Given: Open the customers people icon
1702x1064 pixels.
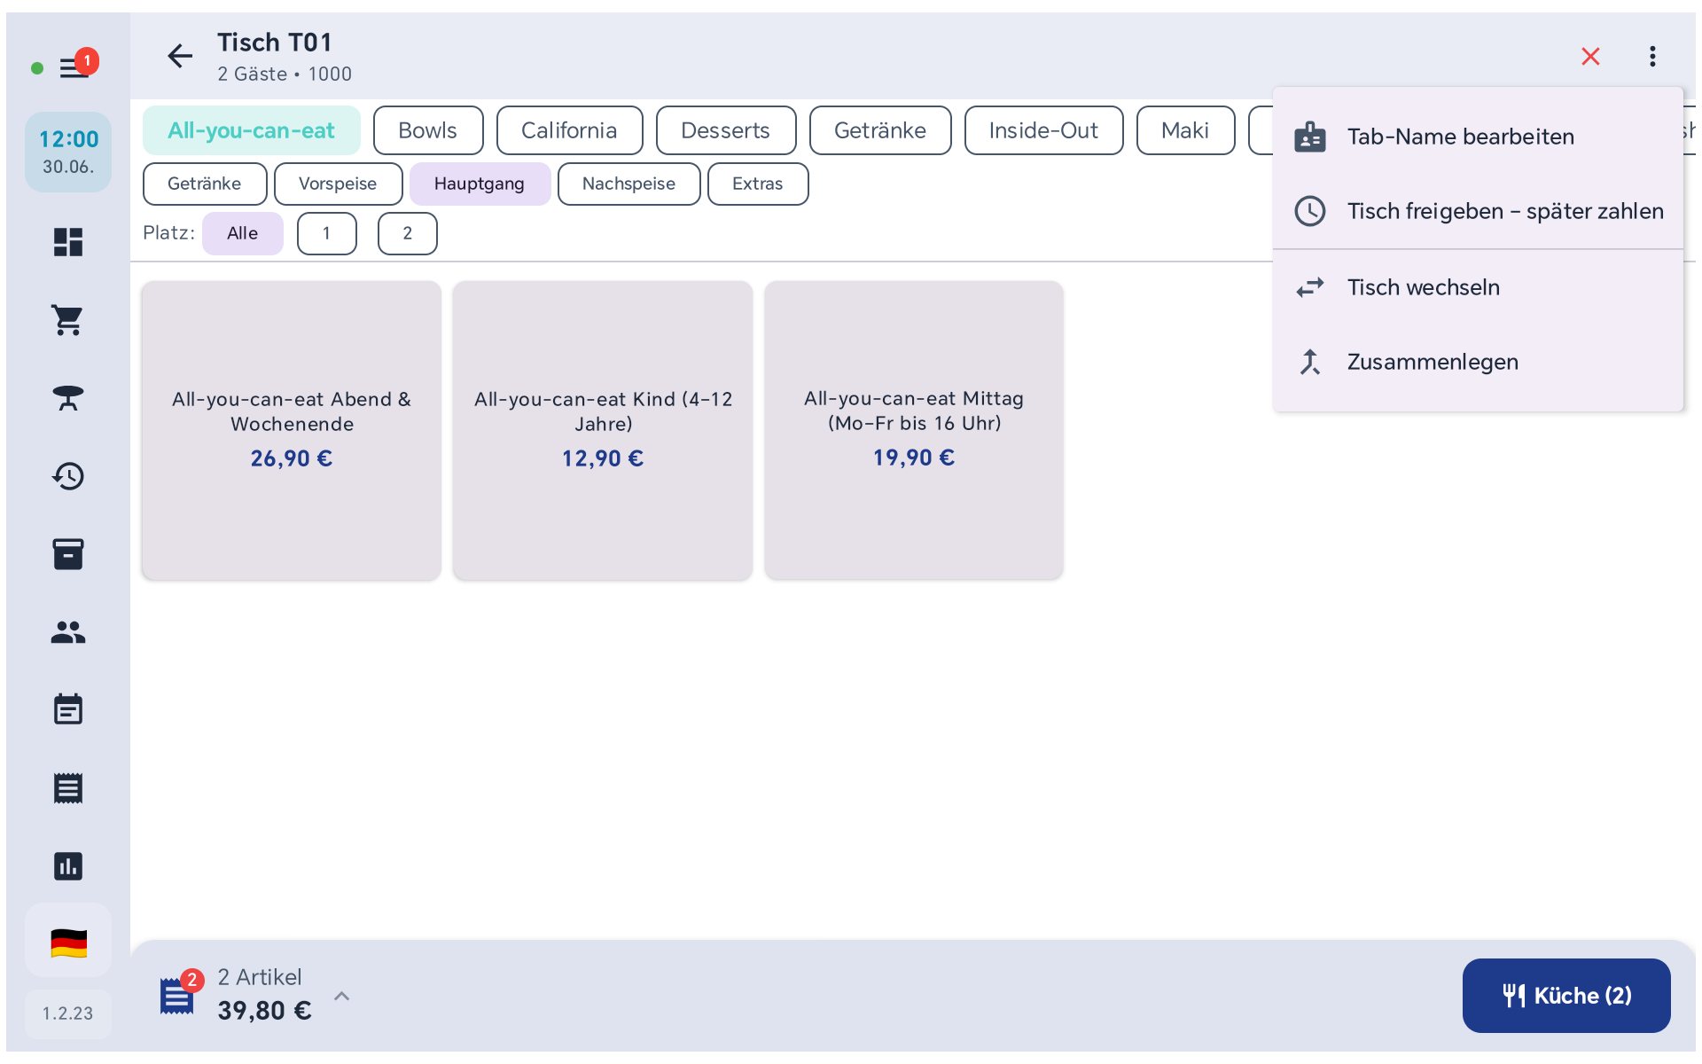Looking at the screenshot, I should pyautogui.click(x=68, y=632).
